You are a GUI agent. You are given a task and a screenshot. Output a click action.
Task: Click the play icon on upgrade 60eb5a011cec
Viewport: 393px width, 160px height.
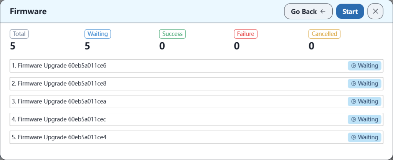point(353,119)
